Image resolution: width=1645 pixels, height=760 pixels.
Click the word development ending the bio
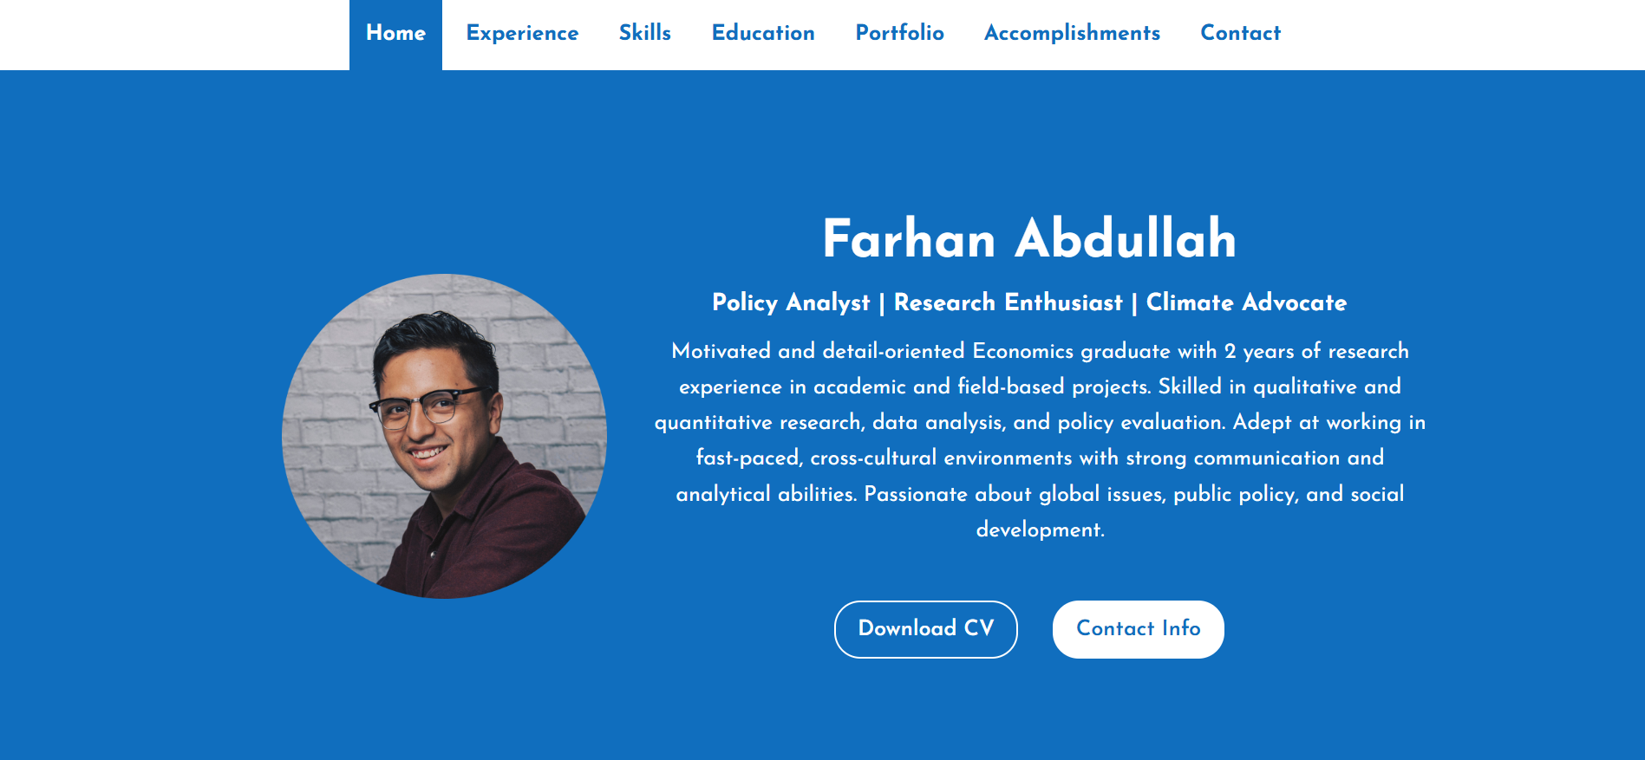1040,529
